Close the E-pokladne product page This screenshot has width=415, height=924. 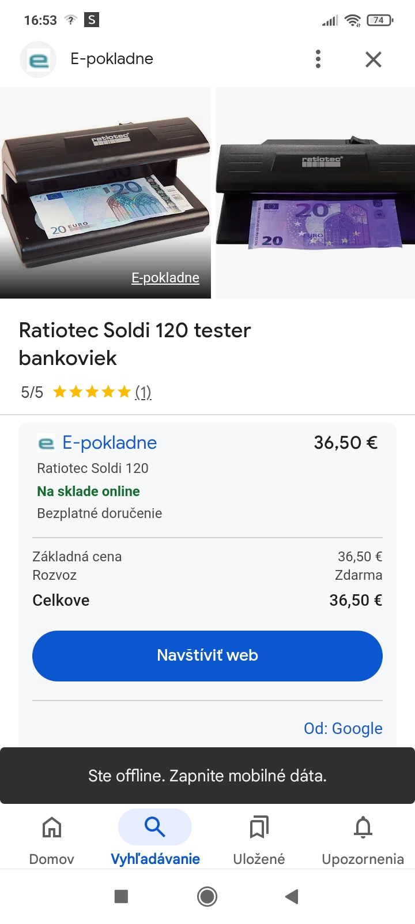point(373,59)
